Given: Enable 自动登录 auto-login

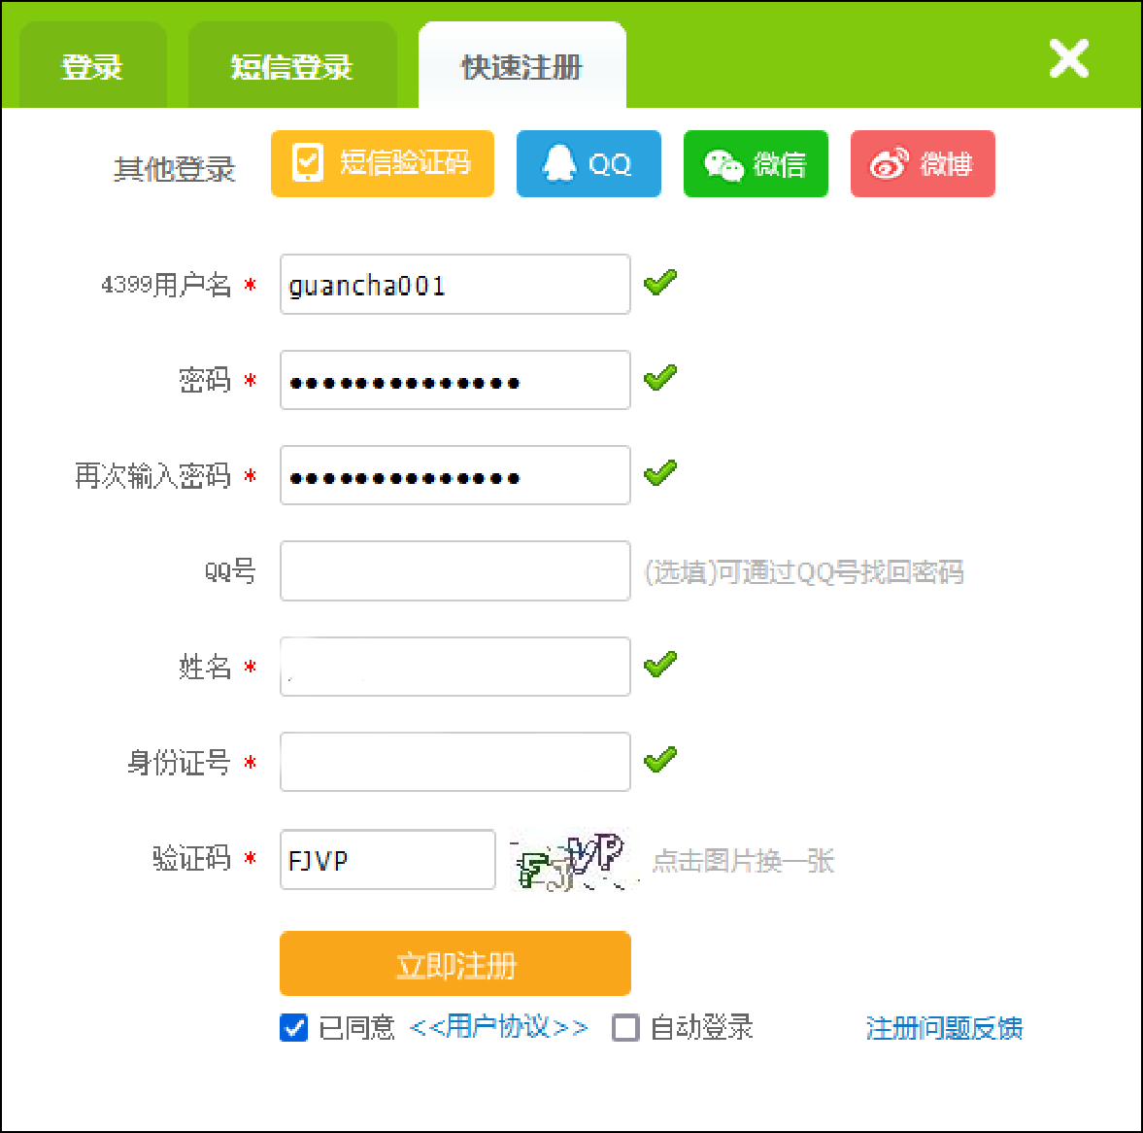Looking at the screenshot, I should coord(626,1028).
